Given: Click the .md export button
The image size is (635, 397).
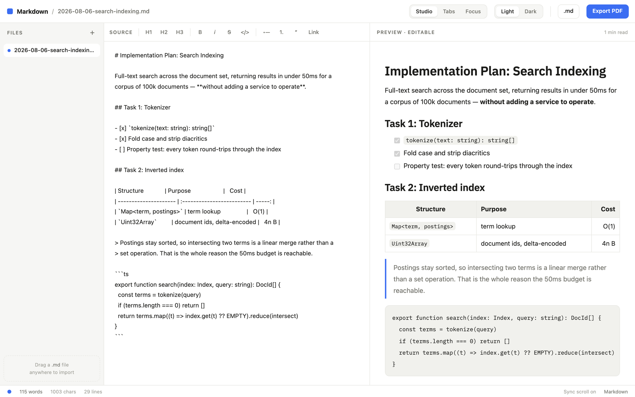Looking at the screenshot, I should tap(568, 11).
